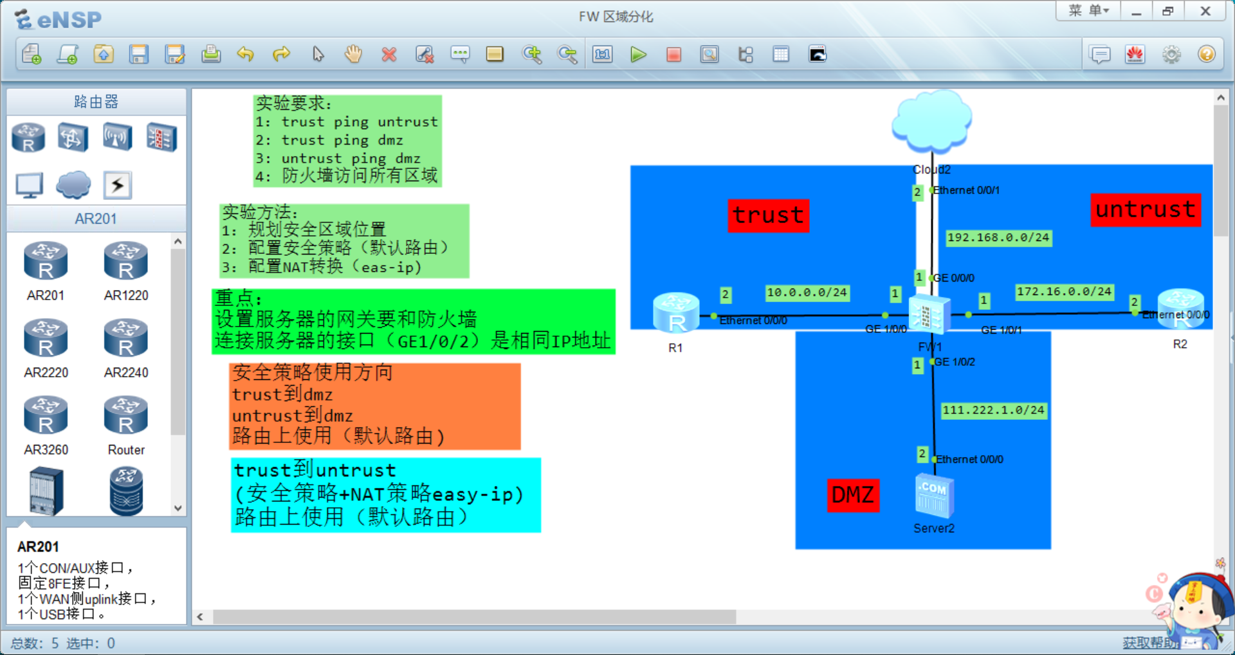
Task: Stop all devices with red stop button
Action: [x=673, y=55]
